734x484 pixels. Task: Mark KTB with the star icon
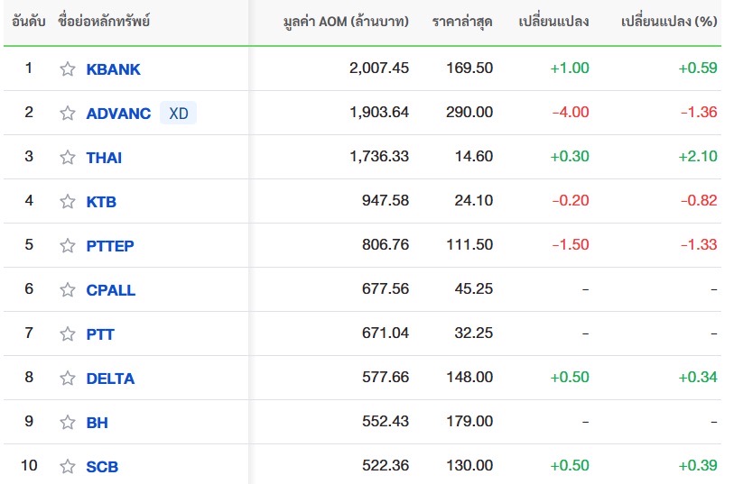(x=68, y=202)
